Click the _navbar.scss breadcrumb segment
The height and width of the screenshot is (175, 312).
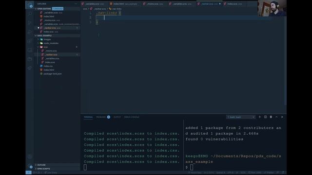99,9
